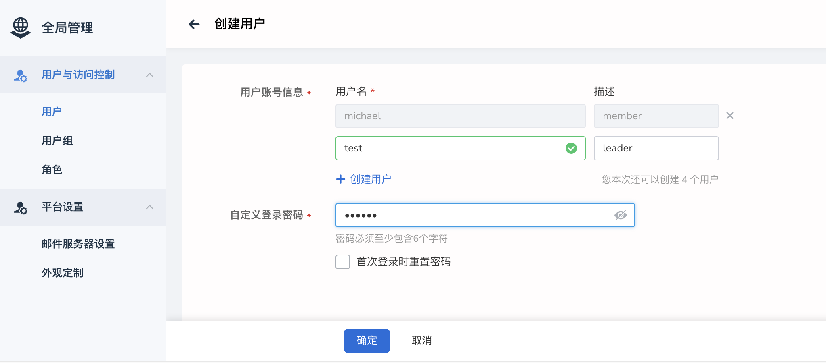Click the 用户与访问控制 user-gear icon
Screen dimensions: 826x363
[x=21, y=75]
